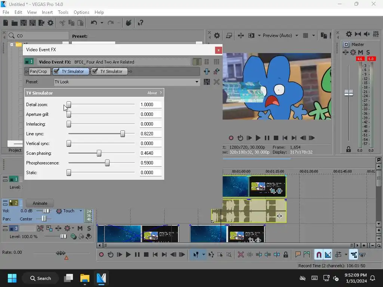Open the Insert menu

pos(47,12)
